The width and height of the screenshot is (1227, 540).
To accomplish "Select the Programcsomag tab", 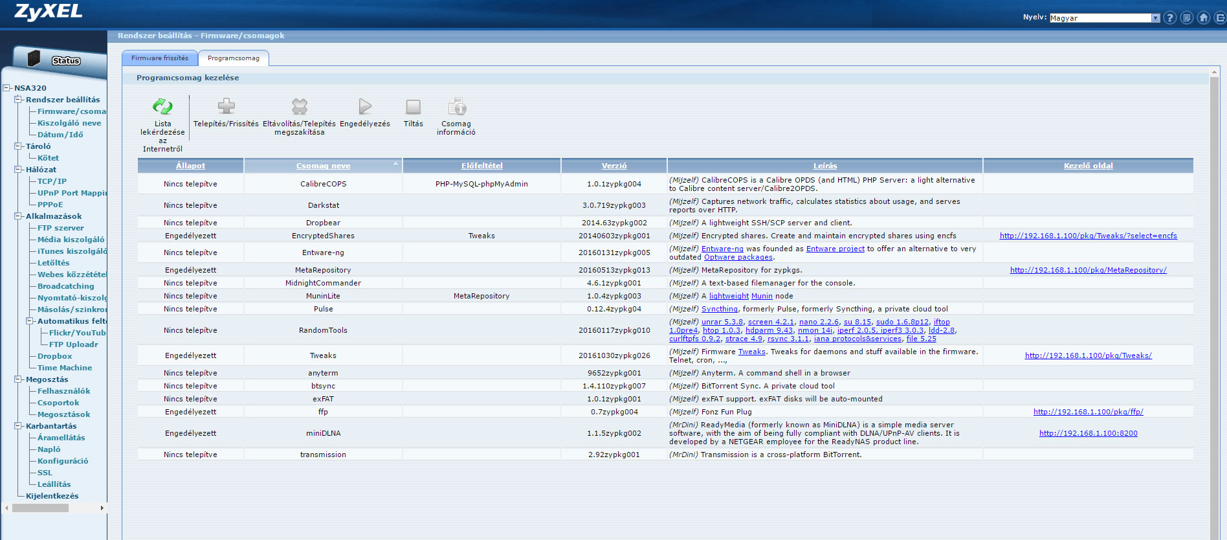I will [234, 58].
